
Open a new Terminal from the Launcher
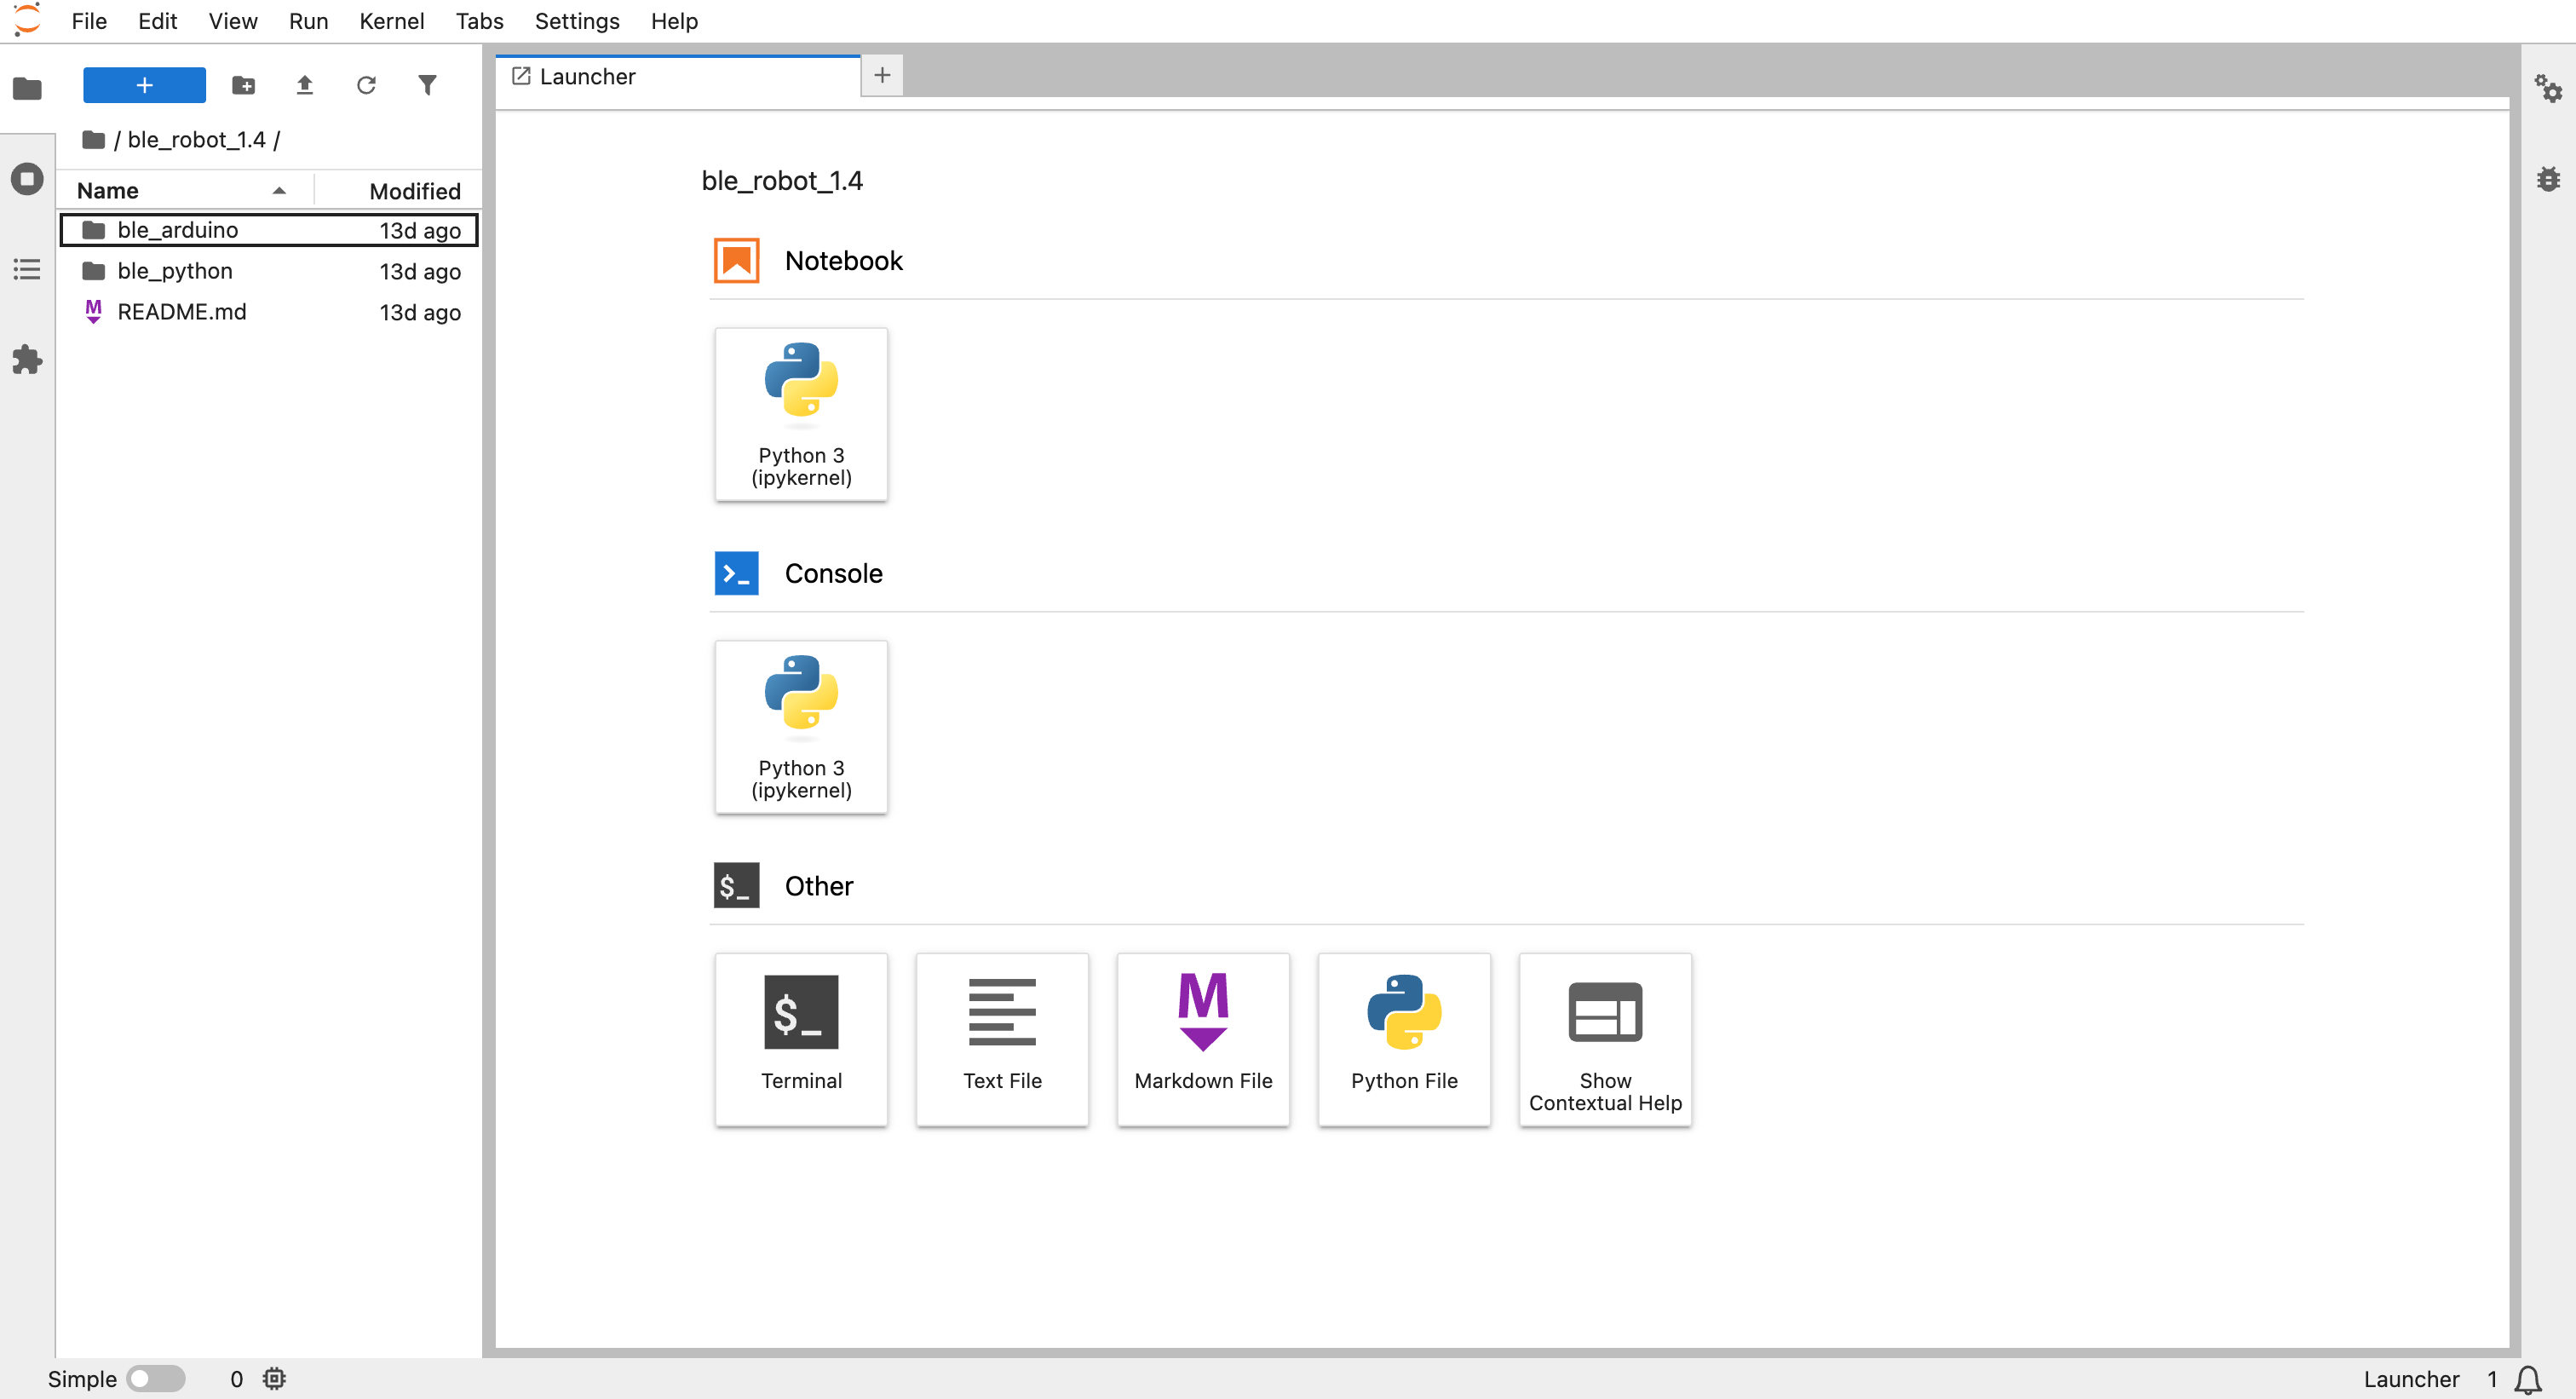(x=800, y=1040)
